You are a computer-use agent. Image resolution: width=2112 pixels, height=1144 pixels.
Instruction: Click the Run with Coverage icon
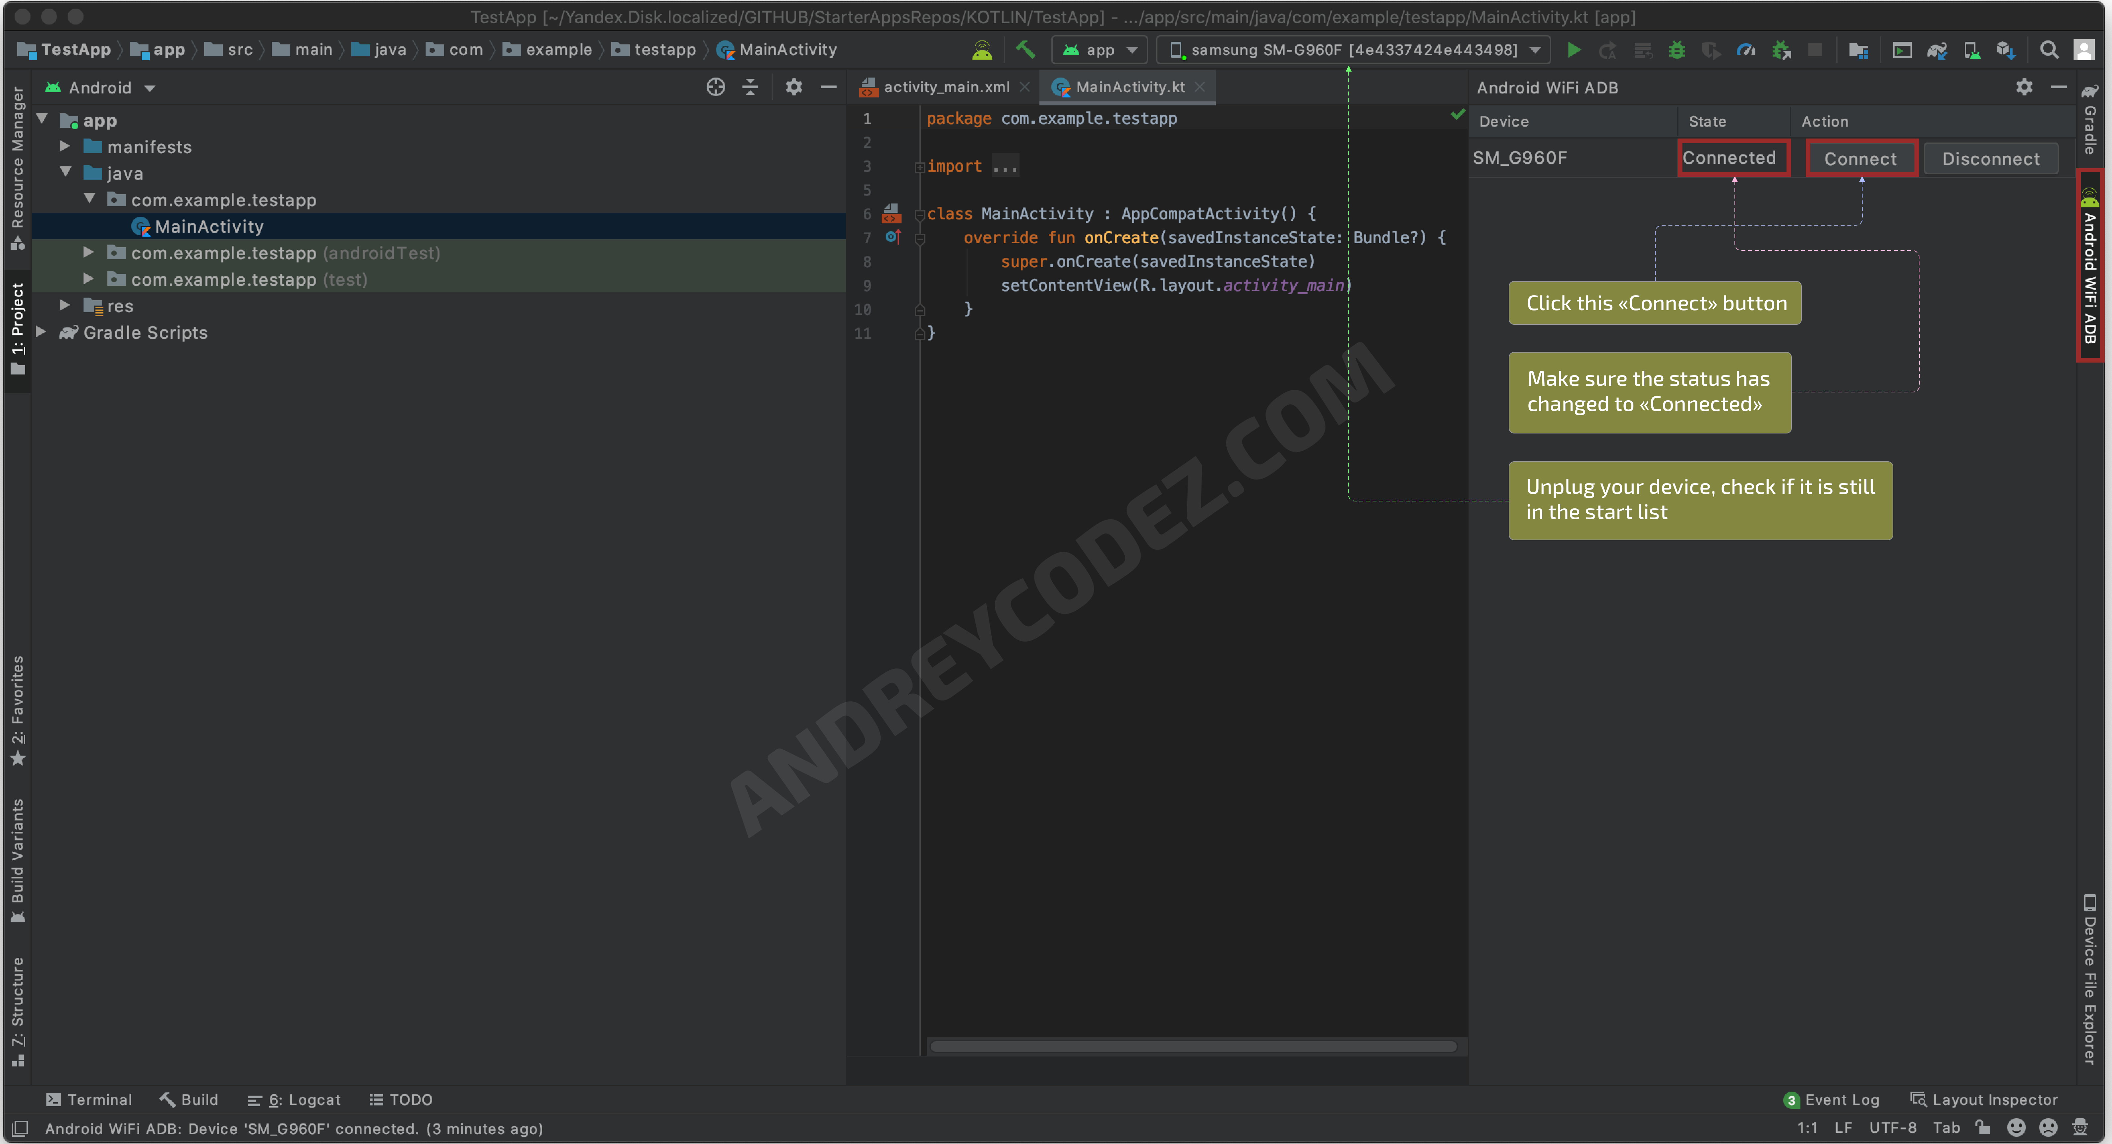point(1711,50)
